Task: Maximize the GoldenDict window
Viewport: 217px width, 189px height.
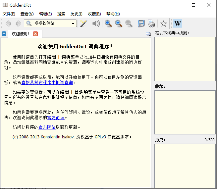Action: pyautogui.click(x=193, y=5)
